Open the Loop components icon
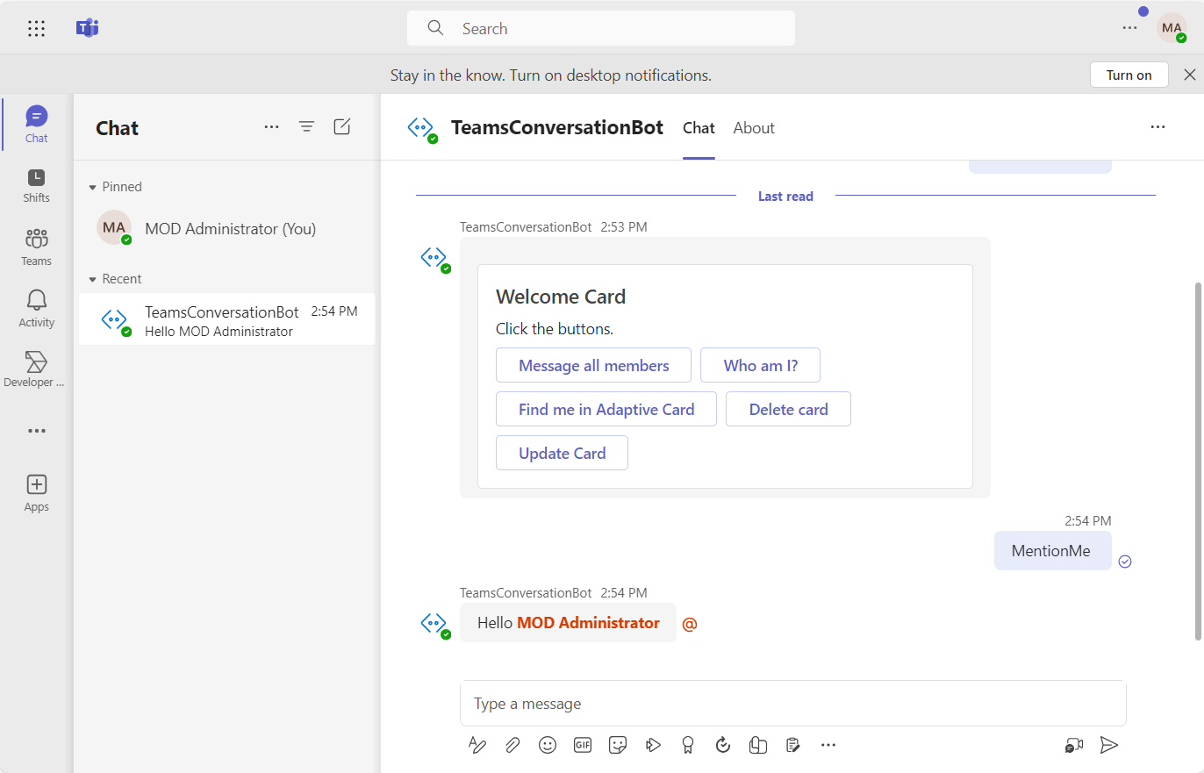 click(758, 745)
